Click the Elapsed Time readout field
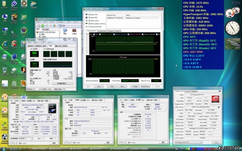Screen dimensions: 242x151 pos(156,80)
